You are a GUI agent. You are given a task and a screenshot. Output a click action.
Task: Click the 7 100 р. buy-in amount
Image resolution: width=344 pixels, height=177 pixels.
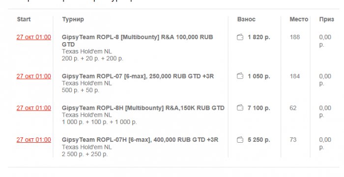tap(259, 108)
